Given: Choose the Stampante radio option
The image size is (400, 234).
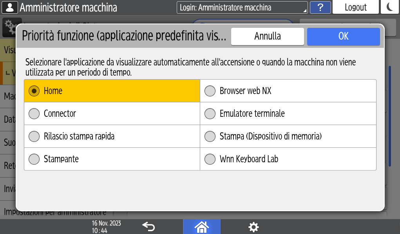Looking at the screenshot, I should coord(34,159).
